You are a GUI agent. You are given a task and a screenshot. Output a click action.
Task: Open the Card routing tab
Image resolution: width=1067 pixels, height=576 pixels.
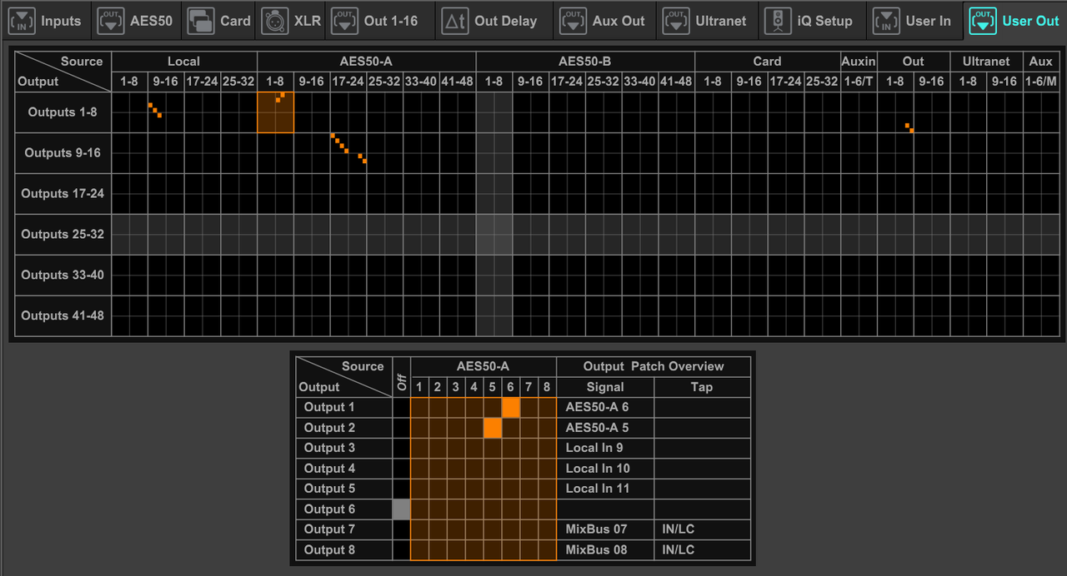pyautogui.click(x=219, y=21)
